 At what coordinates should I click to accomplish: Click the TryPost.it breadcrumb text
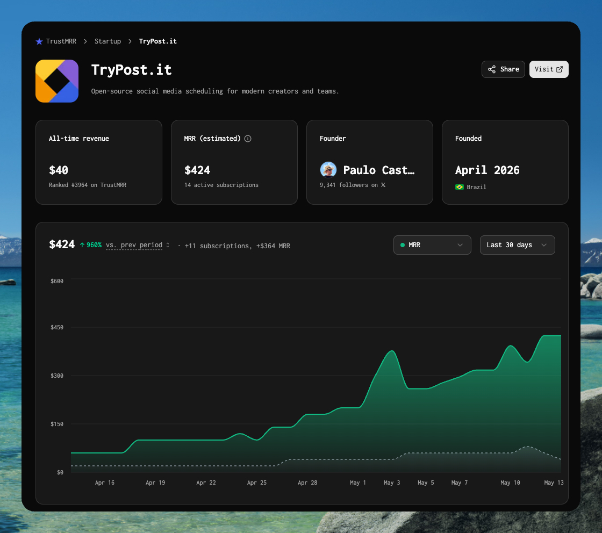click(x=158, y=41)
